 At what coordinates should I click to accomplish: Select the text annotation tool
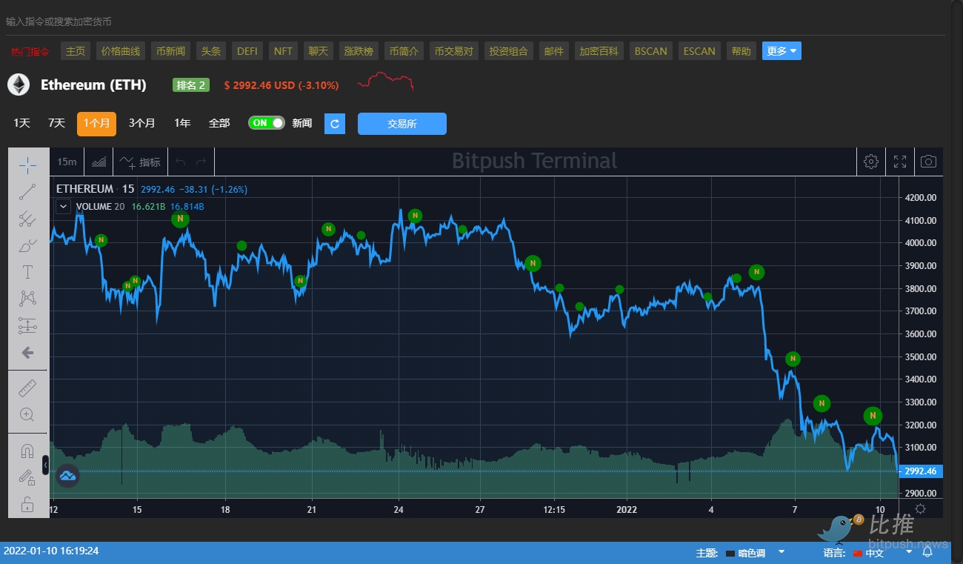pos(27,272)
